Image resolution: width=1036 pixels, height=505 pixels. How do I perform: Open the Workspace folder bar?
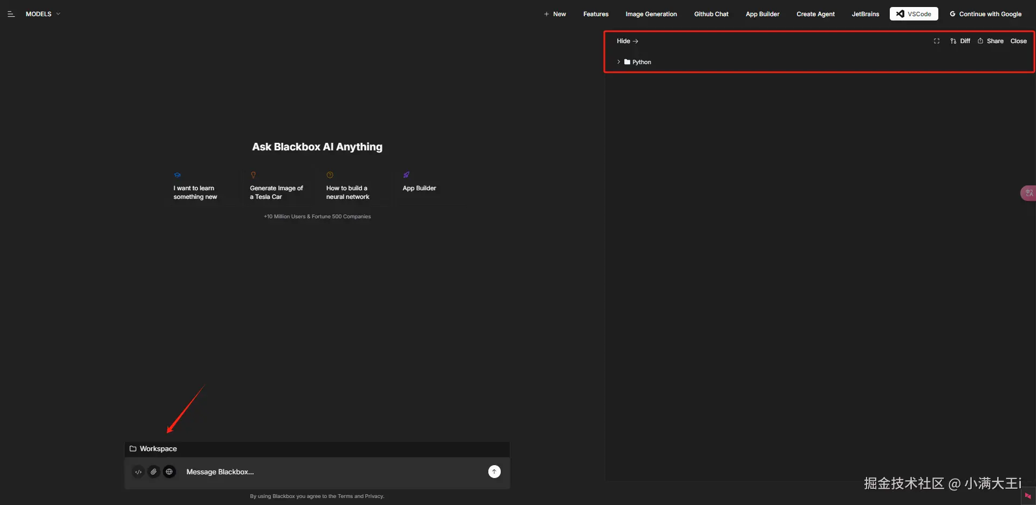[x=154, y=449]
